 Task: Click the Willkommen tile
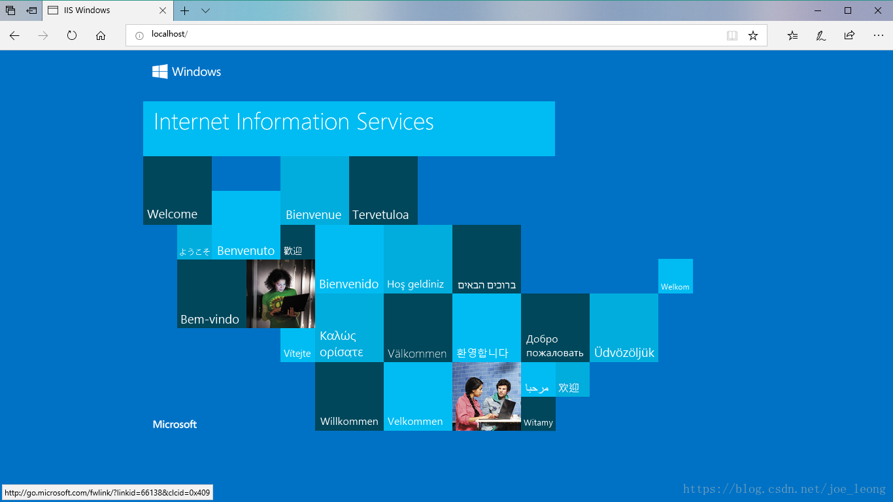click(x=349, y=396)
